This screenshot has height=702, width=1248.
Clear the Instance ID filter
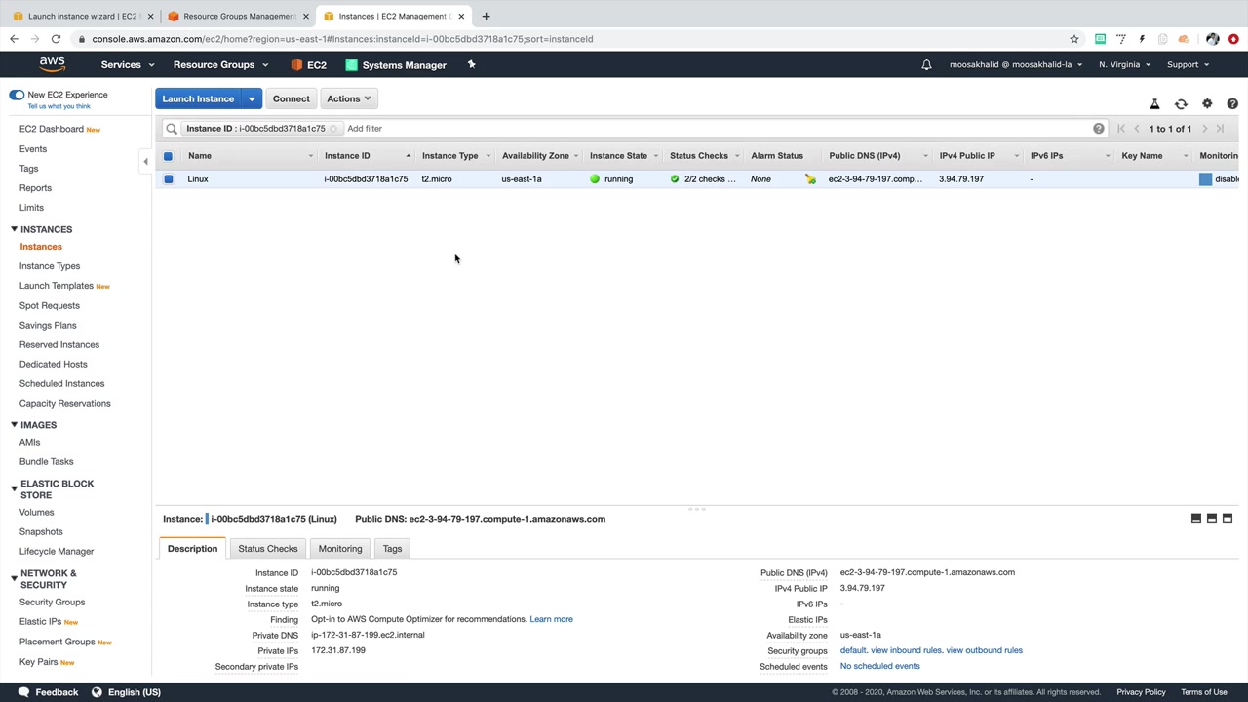click(x=333, y=129)
